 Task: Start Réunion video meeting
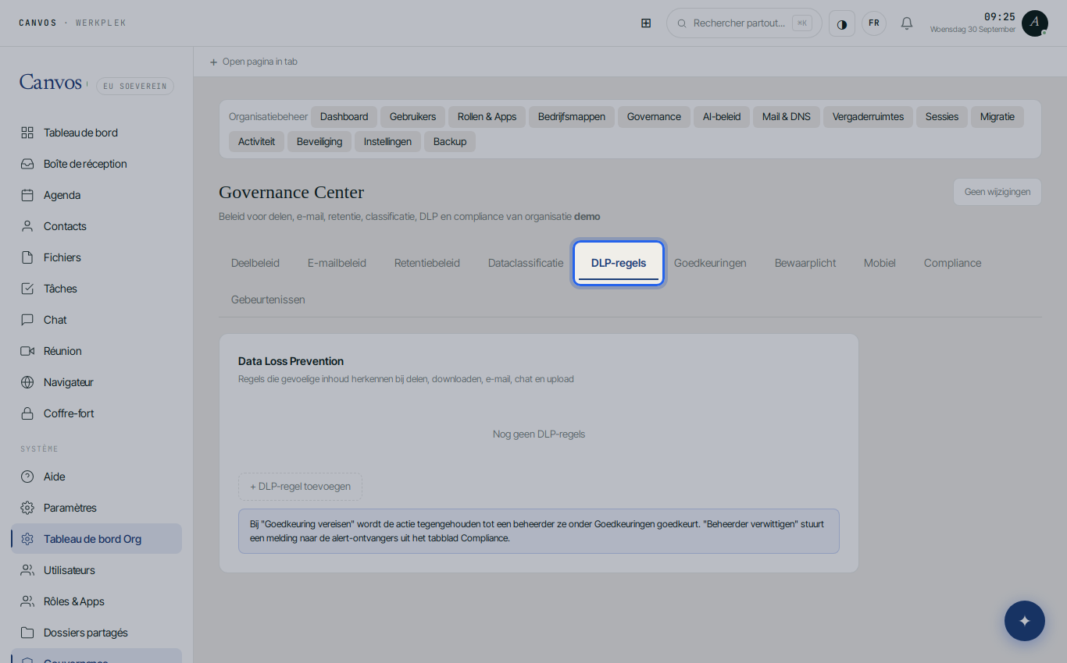[x=97, y=351]
